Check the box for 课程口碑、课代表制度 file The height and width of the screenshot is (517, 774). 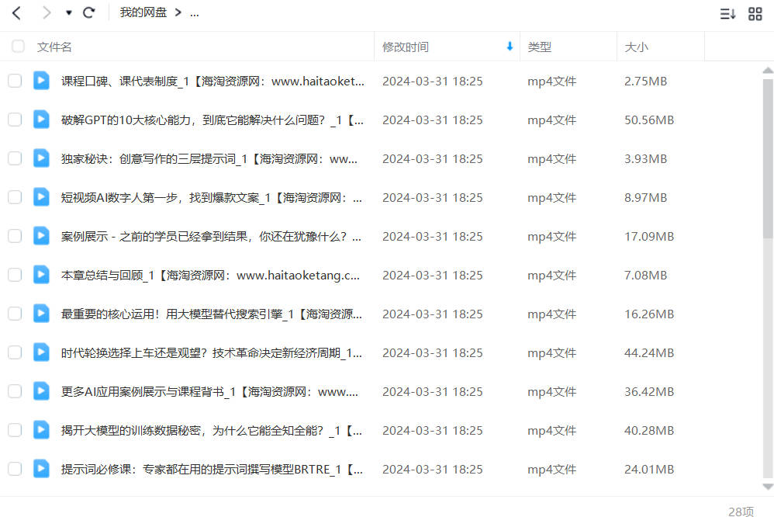(x=15, y=81)
